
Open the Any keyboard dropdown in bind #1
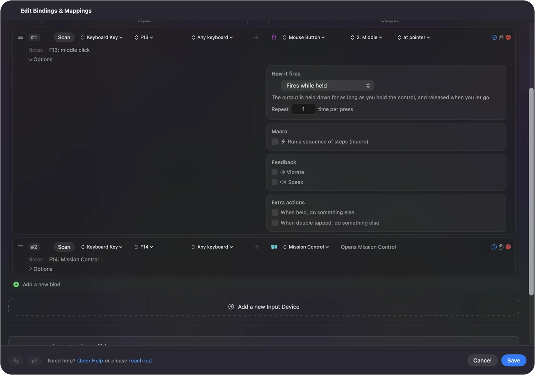click(212, 37)
